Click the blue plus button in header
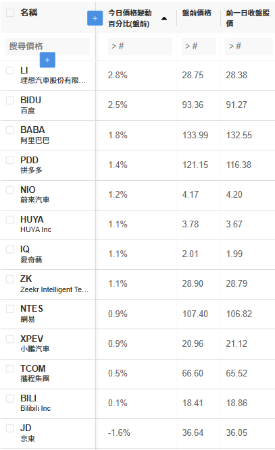 [95, 18]
